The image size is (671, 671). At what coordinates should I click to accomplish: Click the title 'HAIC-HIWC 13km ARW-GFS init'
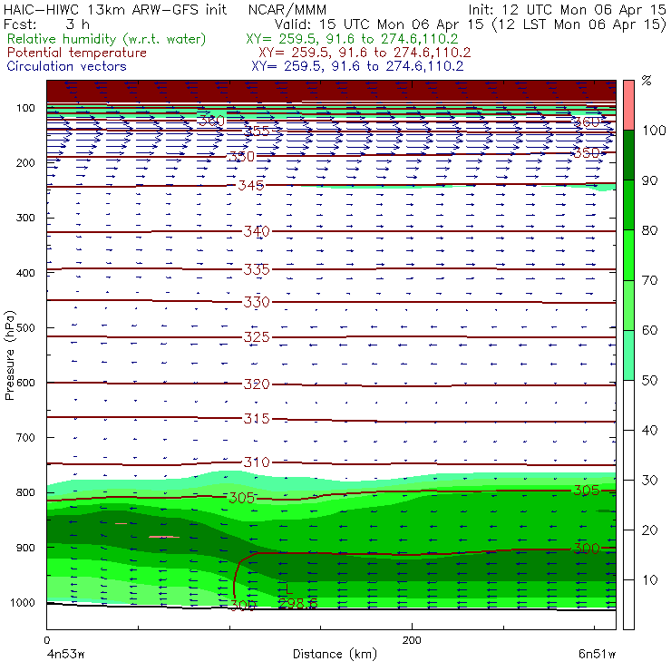pos(115,9)
